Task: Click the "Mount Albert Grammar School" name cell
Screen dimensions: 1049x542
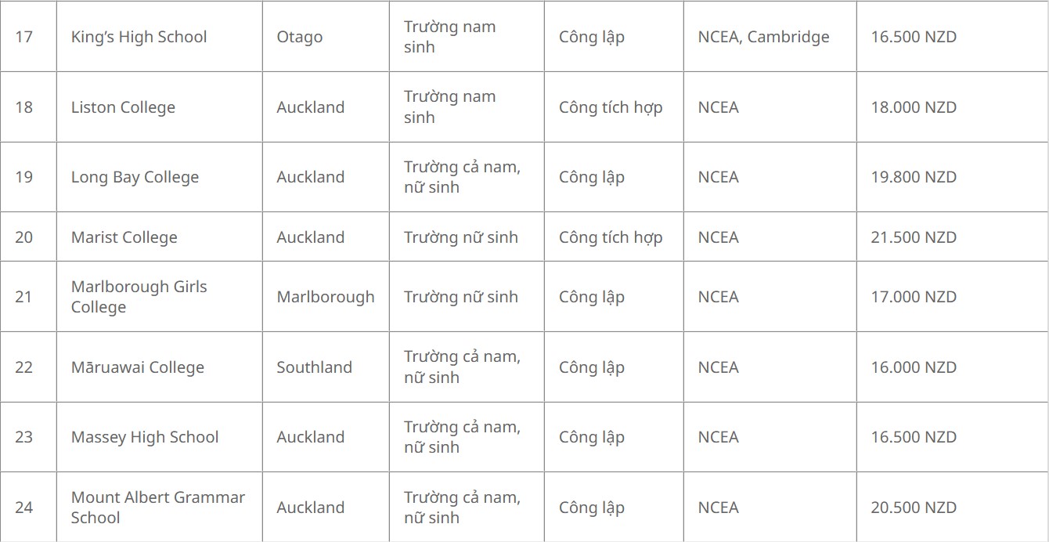Action: pos(158,508)
